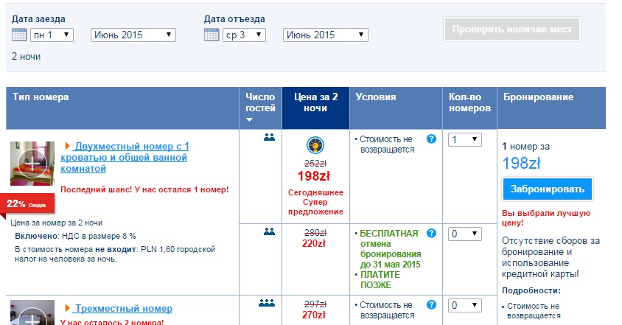The width and height of the screenshot is (622, 325).
Task: Enlarge the triple room photo thumbnail
Action: [32, 312]
